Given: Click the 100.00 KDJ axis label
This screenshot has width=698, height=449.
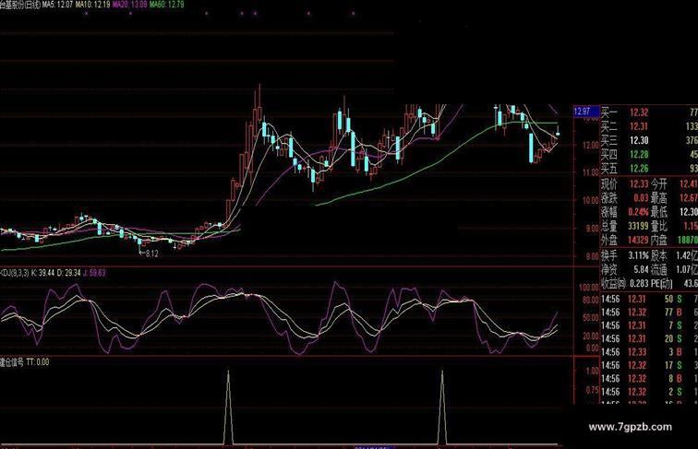Looking at the screenshot, I should coord(589,287).
